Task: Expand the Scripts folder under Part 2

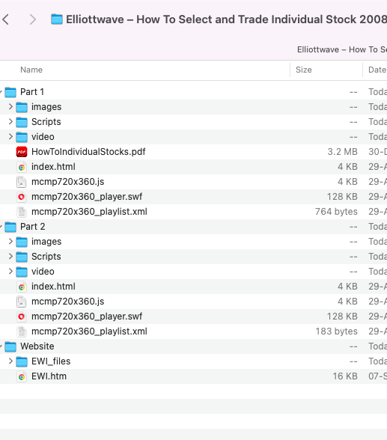Action: 10,257
